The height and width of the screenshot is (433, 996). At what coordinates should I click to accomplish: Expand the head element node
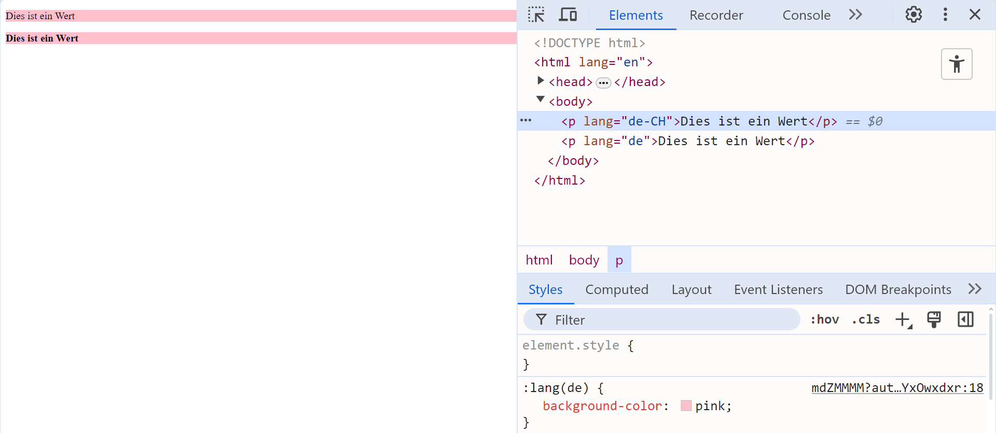541,81
